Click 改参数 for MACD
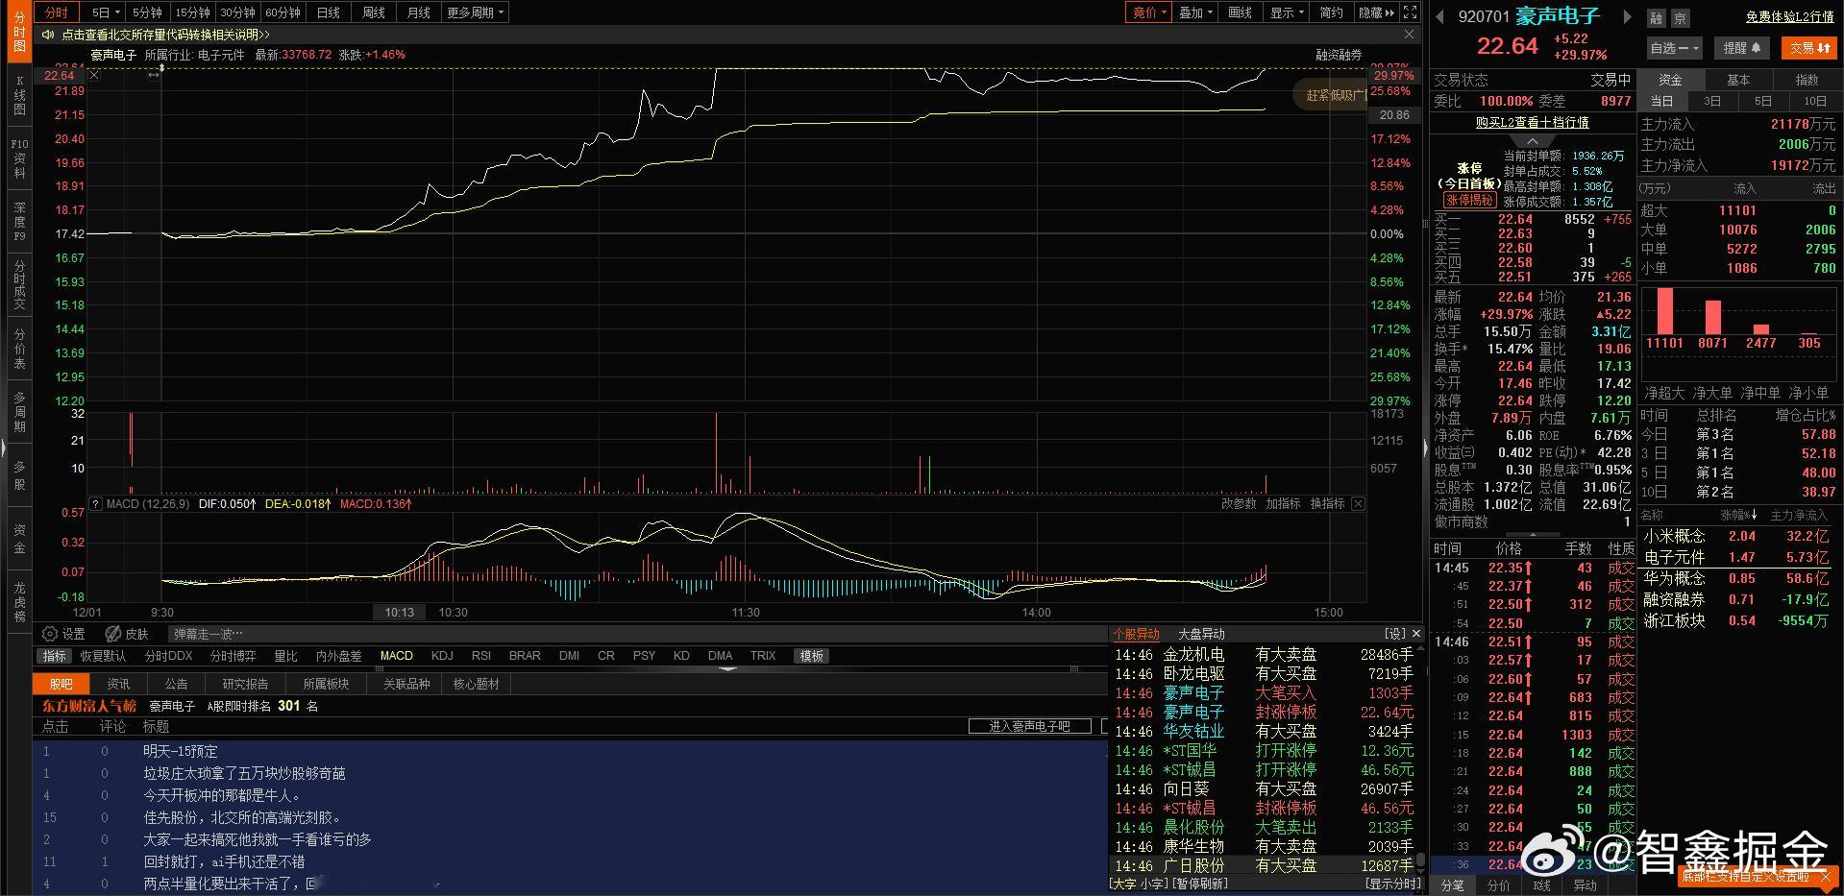Image resolution: width=1844 pixels, height=896 pixels. [1239, 503]
